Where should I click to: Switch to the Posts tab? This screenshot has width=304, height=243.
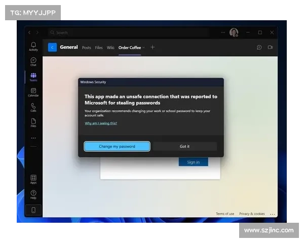click(86, 48)
